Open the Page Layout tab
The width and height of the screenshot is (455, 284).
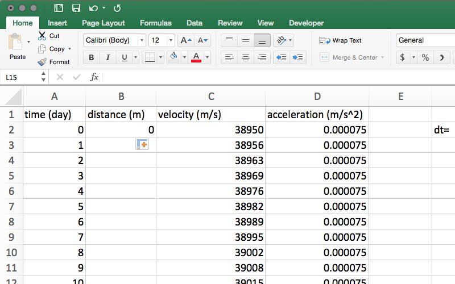pos(104,23)
